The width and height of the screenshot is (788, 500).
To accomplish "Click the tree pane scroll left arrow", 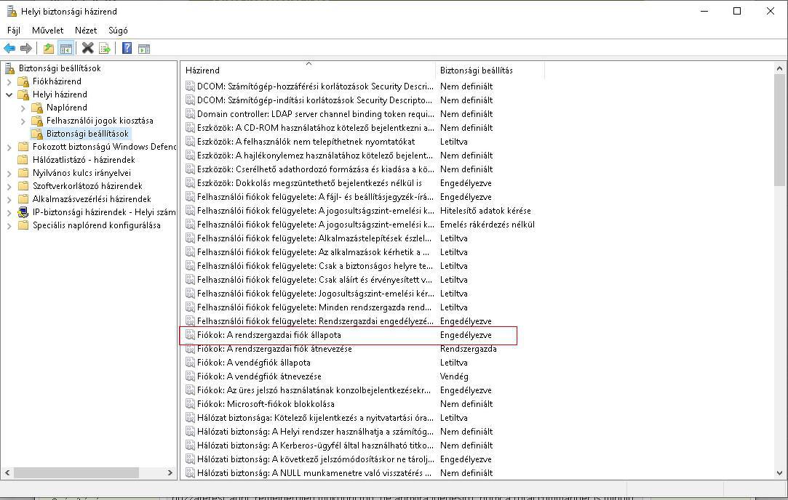I will [7, 473].
